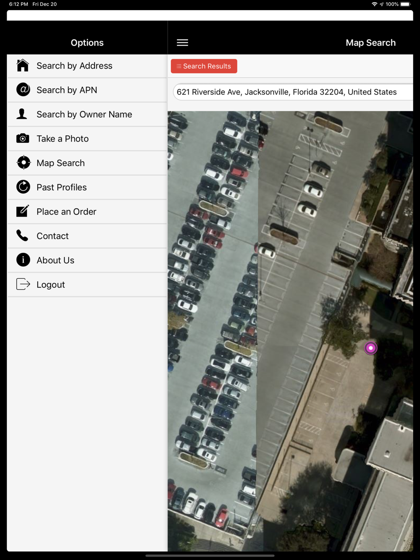Image resolution: width=420 pixels, height=560 pixels.
Task: Toggle the hamburger menu icon
Action: click(x=182, y=43)
